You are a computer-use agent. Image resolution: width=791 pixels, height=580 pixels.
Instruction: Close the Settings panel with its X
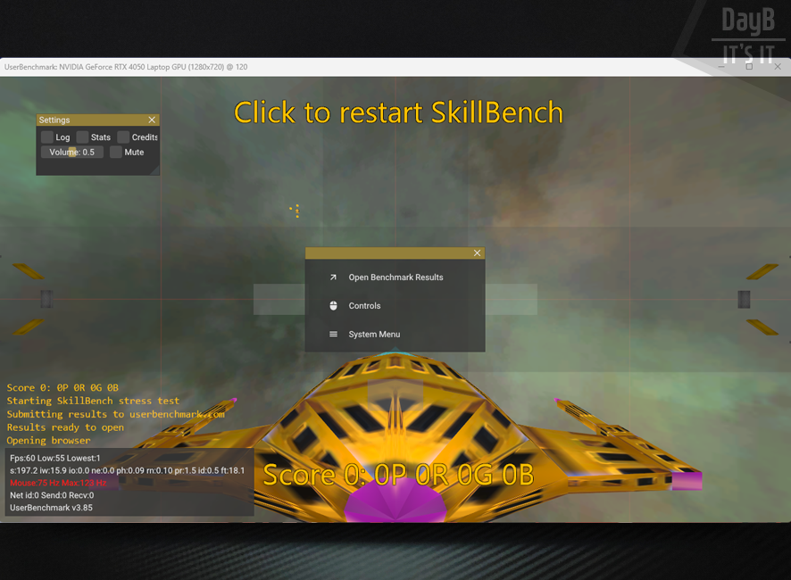pos(152,120)
